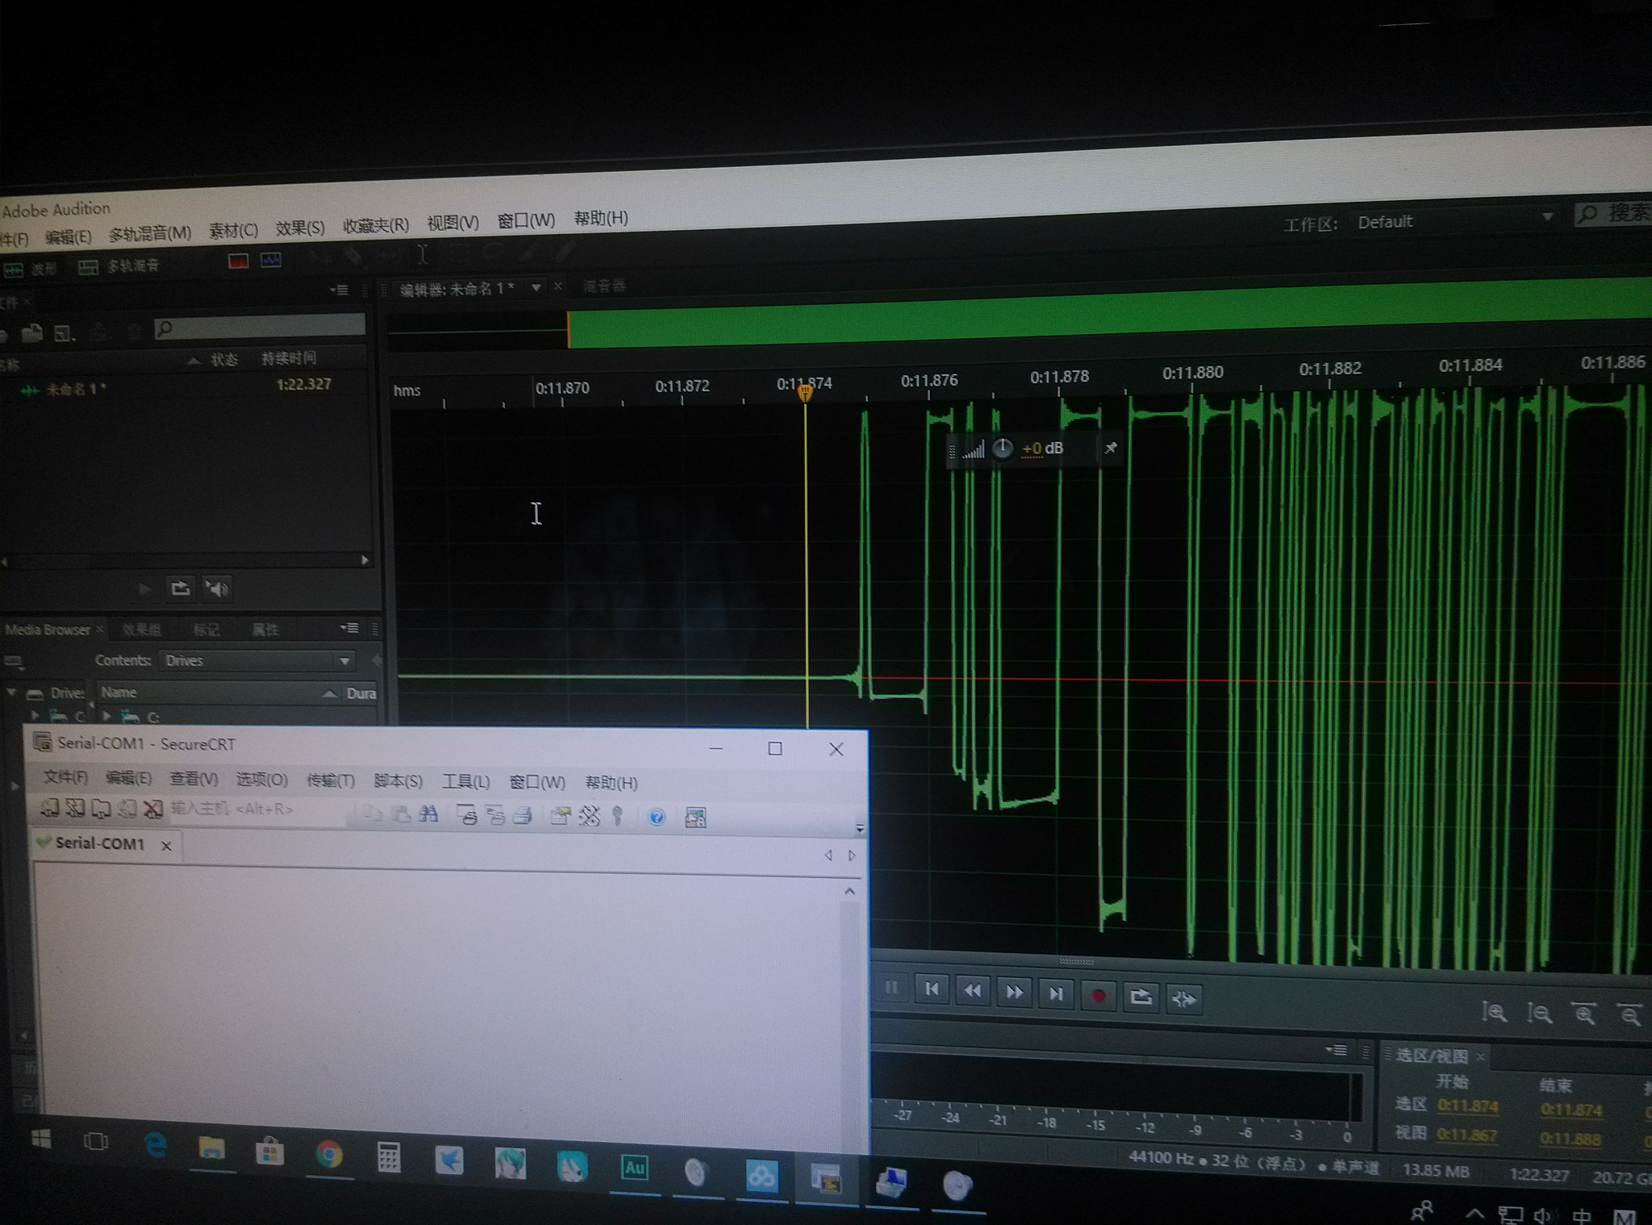Screen dimensions: 1652x1225
Task: Toggle auto-play speaker button in Files panel
Action: pos(216,589)
